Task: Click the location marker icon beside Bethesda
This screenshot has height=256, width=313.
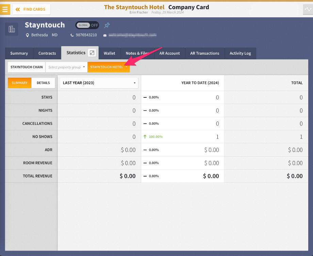Action: pos(27,35)
